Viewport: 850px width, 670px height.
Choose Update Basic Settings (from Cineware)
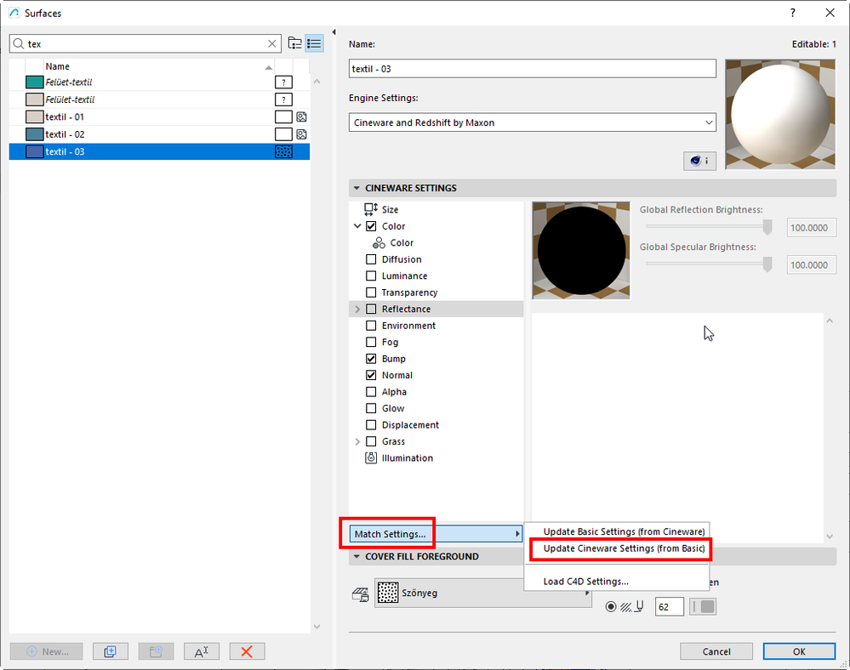(624, 531)
